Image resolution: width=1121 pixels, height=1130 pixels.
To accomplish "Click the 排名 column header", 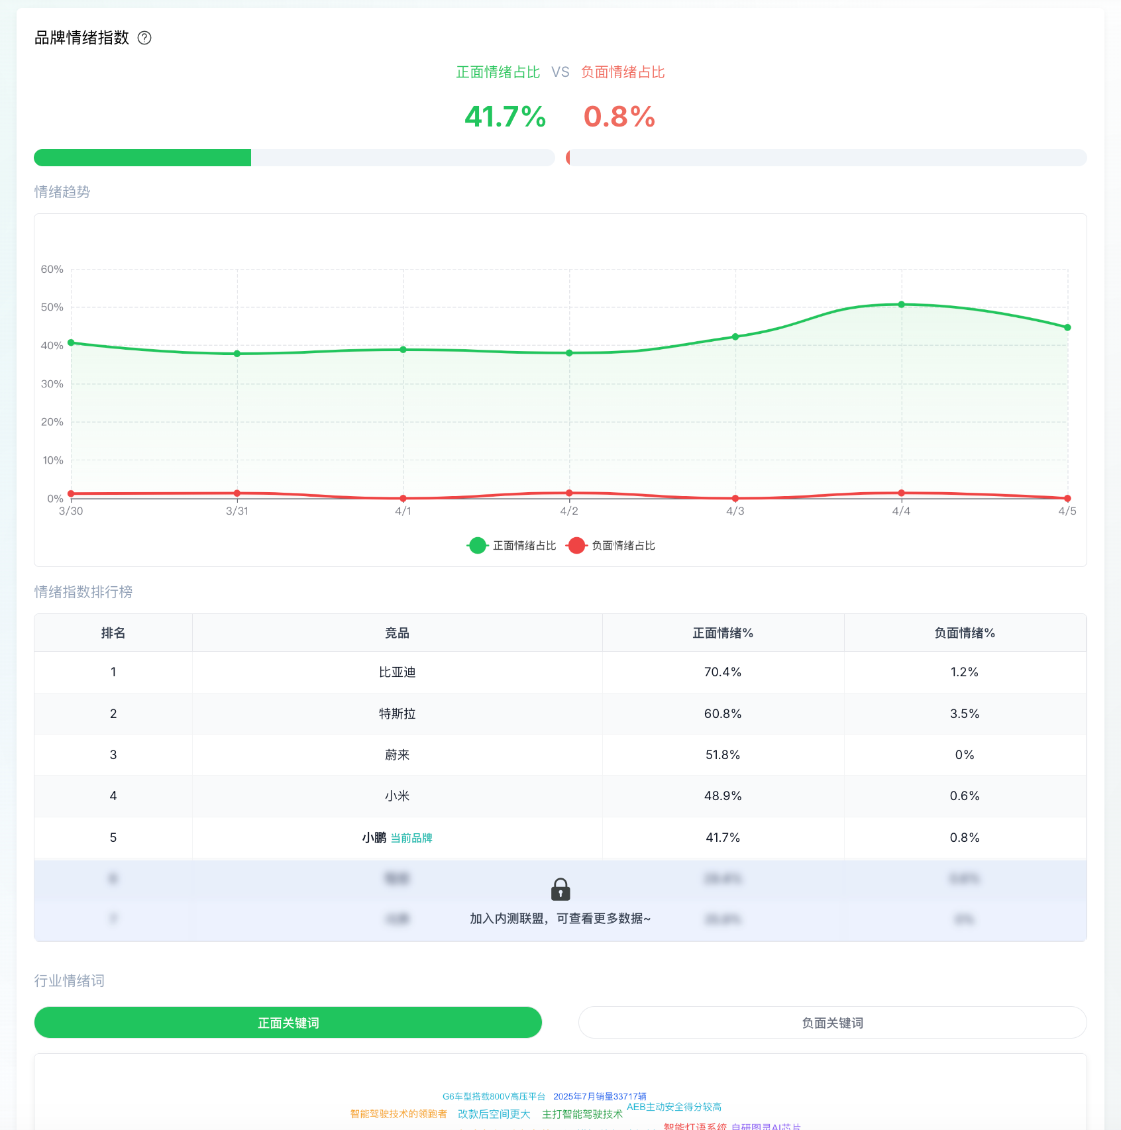I will [113, 633].
